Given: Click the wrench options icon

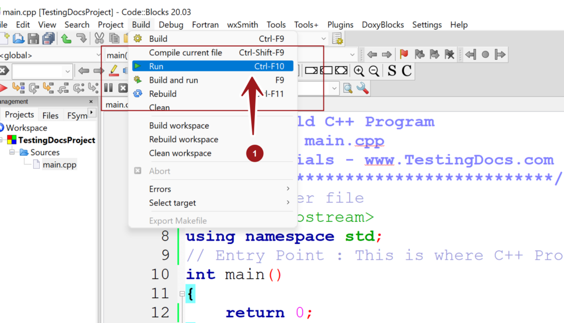Looking at the screenshot, I should [x=363, y=88].
